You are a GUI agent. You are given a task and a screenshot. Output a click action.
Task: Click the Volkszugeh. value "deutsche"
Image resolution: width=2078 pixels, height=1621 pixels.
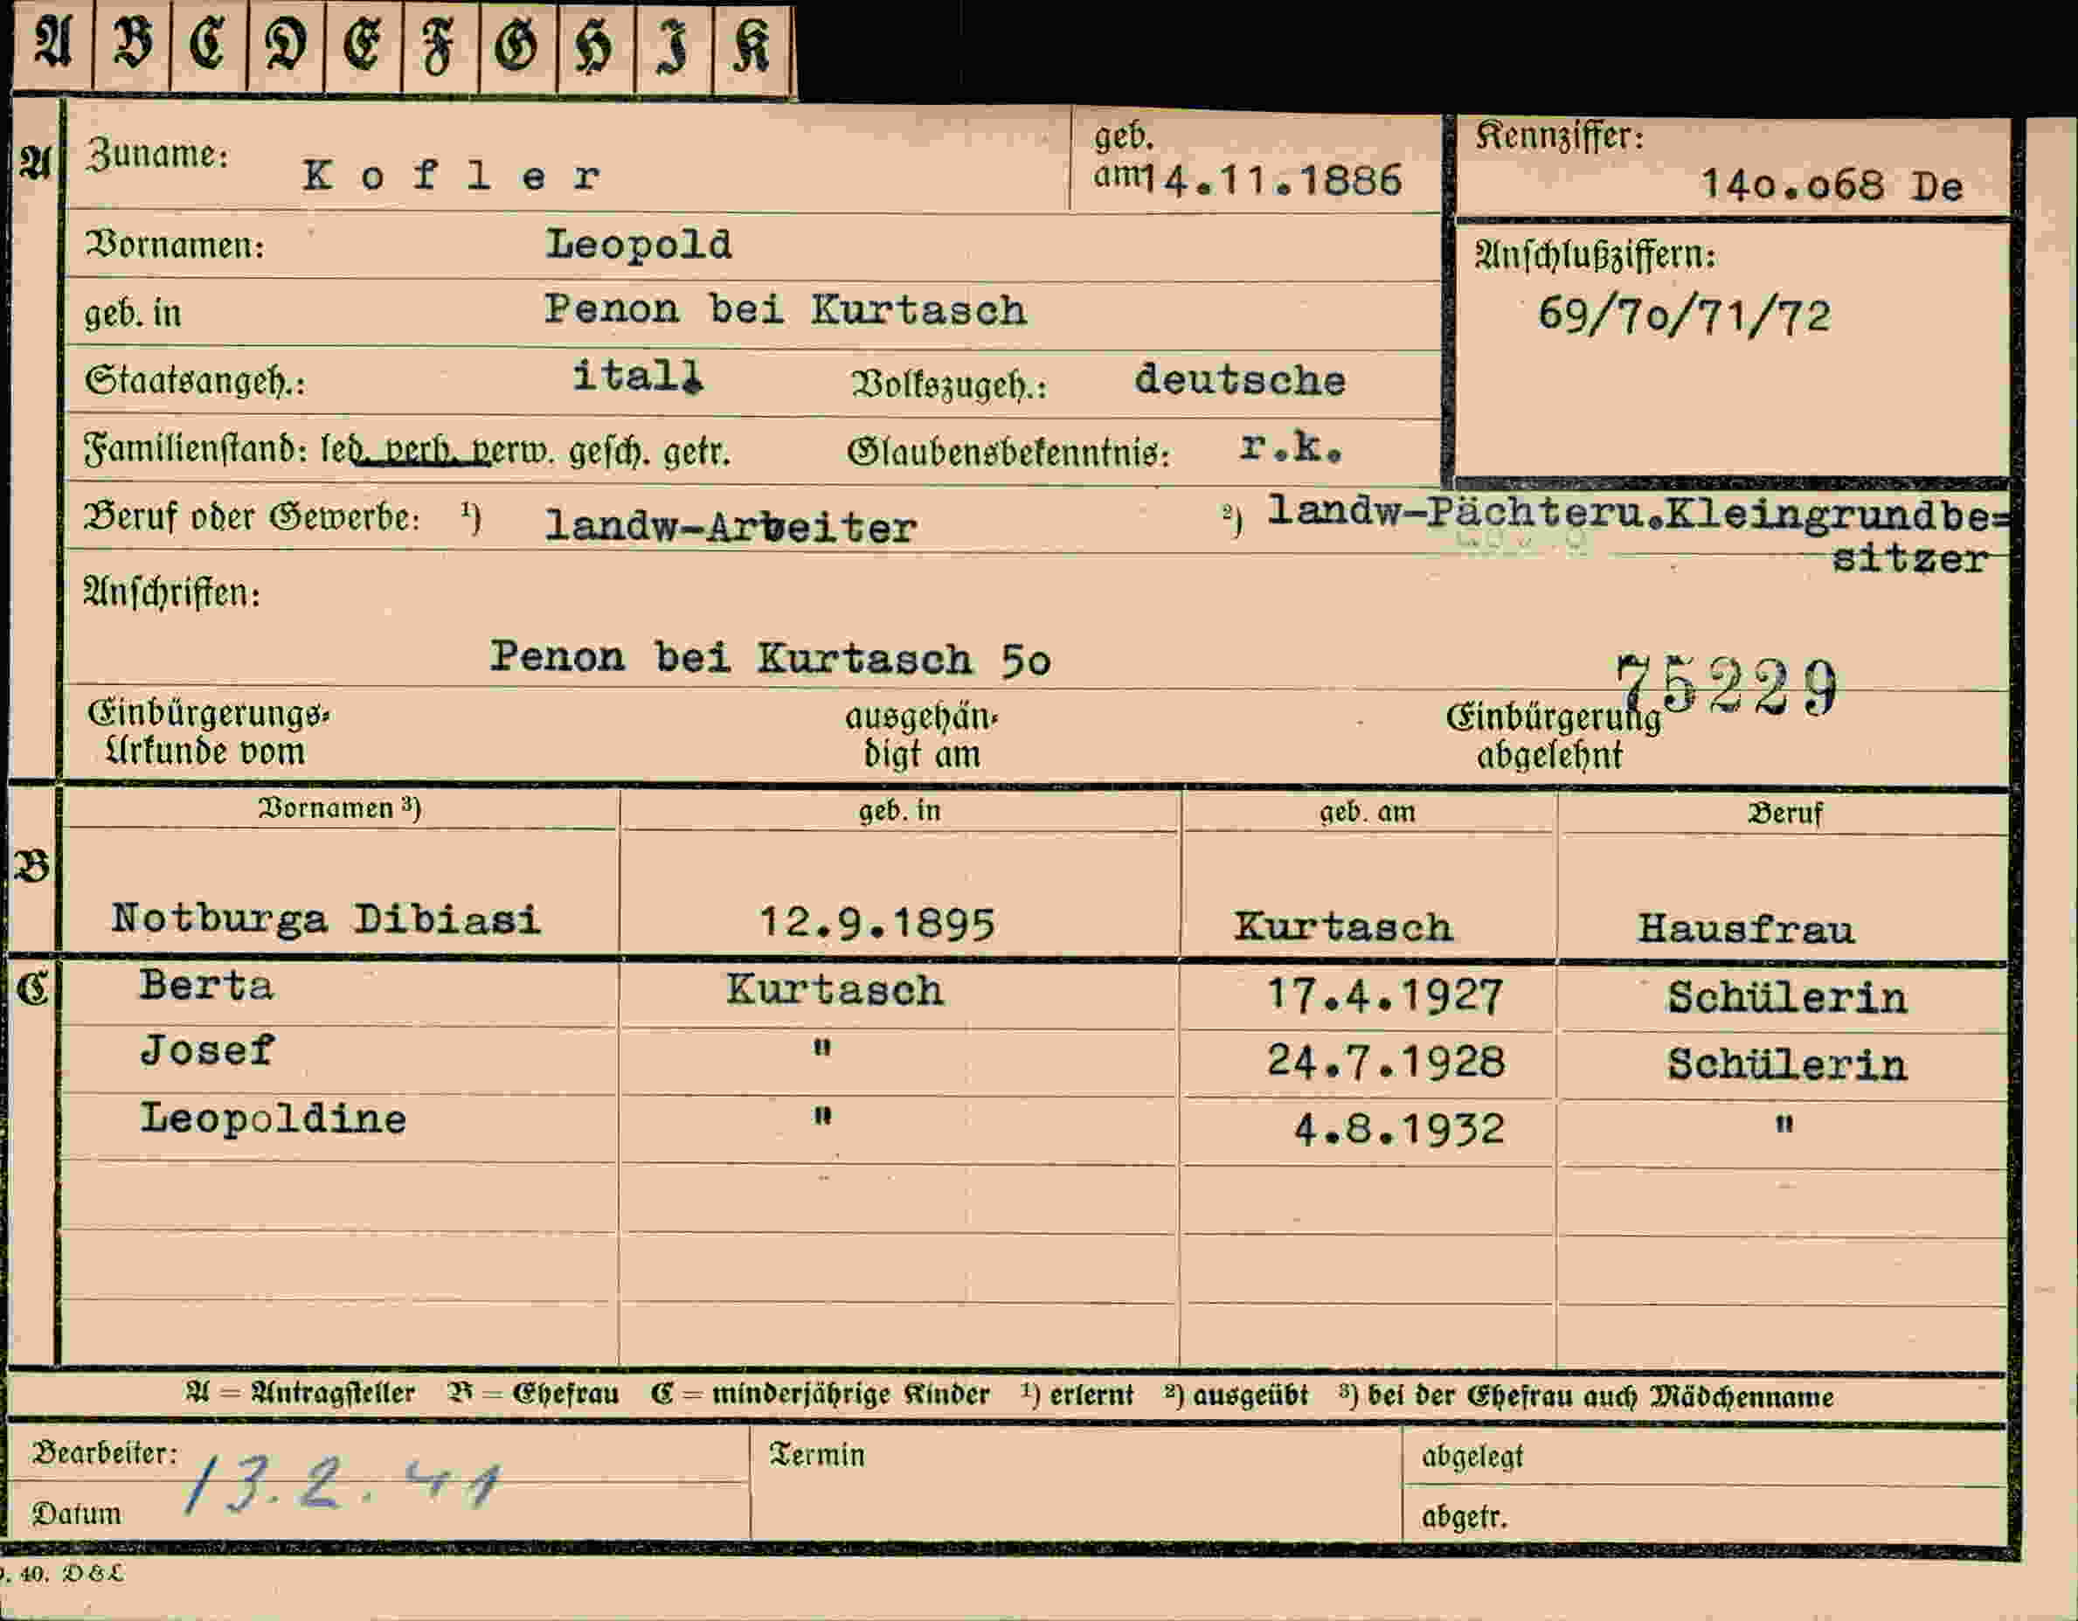click(1240, 379)
